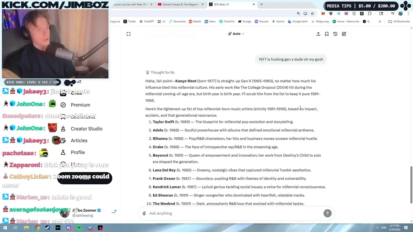Open File Explorer from taskbar

(26, 228)
